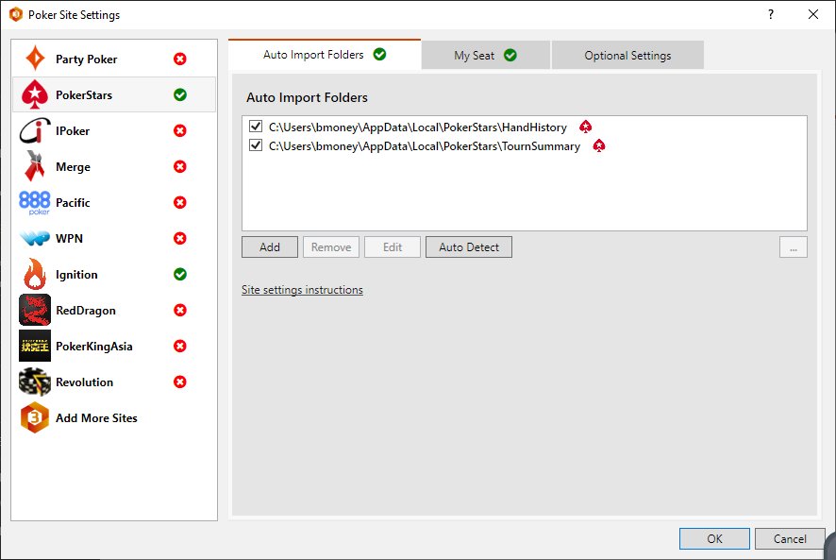Viewport: 836px width, 560px height.
Task: Click the PokerStars spade icon after HandHistory path
Action: (x=585, y=127)
